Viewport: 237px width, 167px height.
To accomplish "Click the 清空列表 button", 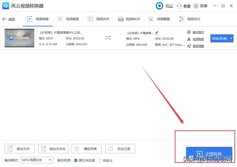I will [87, 149].
